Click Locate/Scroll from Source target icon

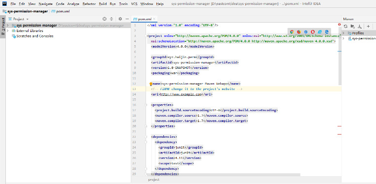point(104,19)
